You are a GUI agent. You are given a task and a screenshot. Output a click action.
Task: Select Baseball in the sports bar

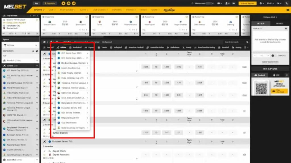tap(223, 48)
